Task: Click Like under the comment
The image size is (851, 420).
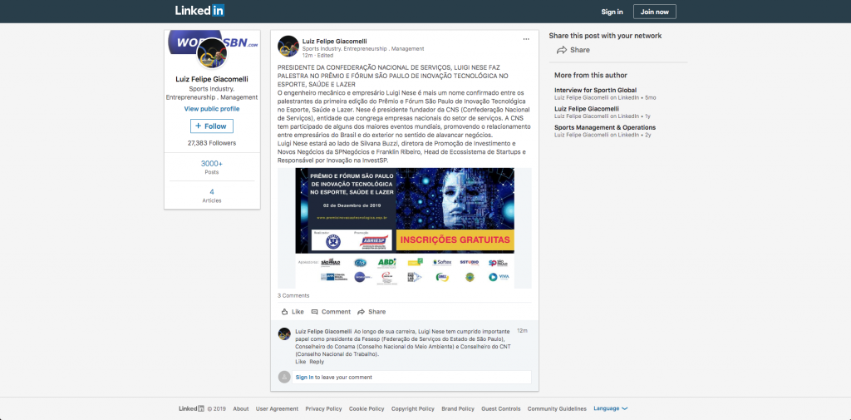Action: coord(300,362)
